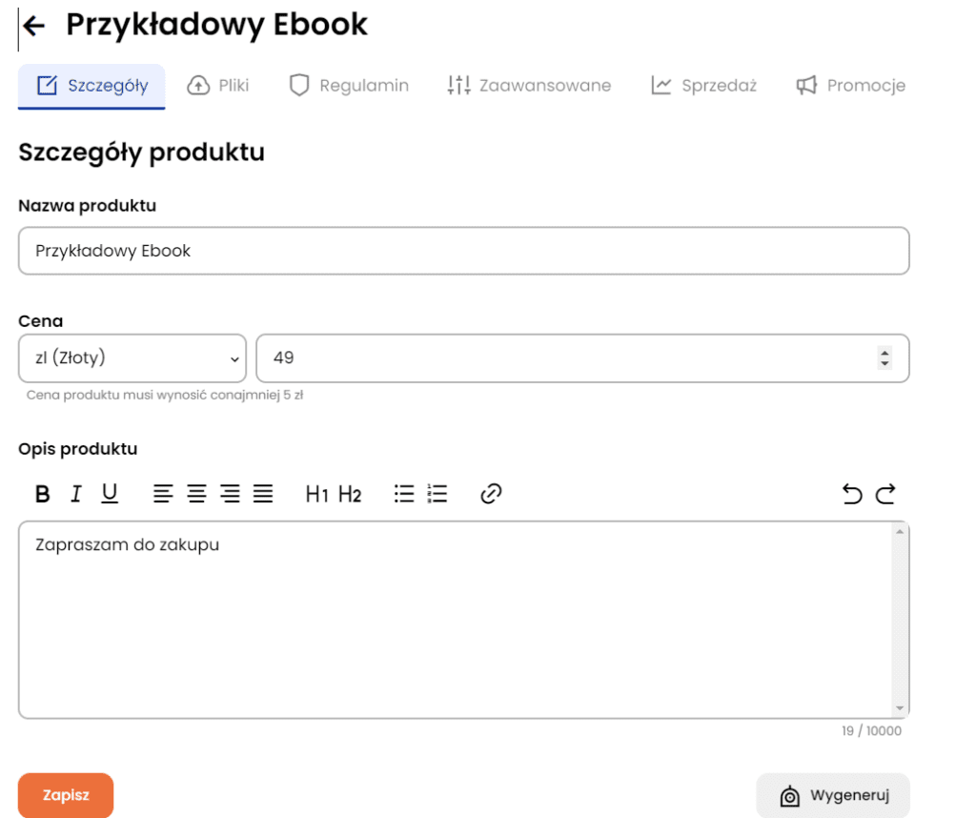The width and height of the screenshot is (976, 818).
Task: Add a hyperlink to description
Action: pyautogui.click(x=491, y=494)
